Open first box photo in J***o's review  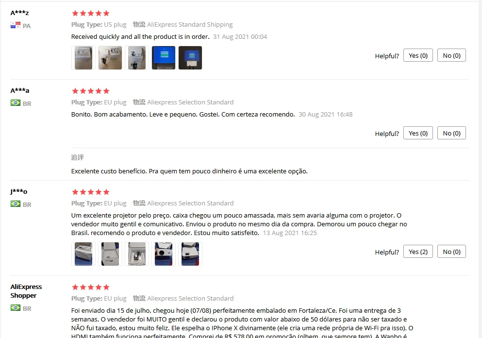(83, 254)
